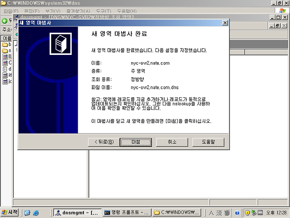Screen dimensions: 290x218
Task: Click the network connection tray icon
Action: (x=254, y=213)
